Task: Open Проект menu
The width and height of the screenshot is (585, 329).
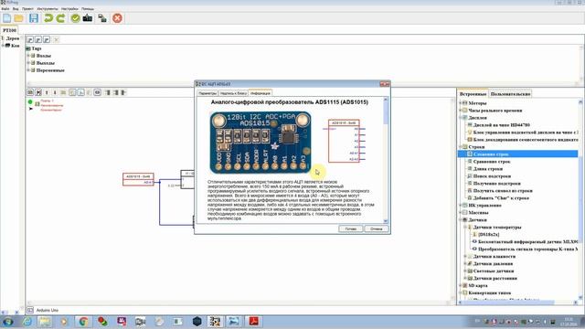Action: [x=27, y=8]
